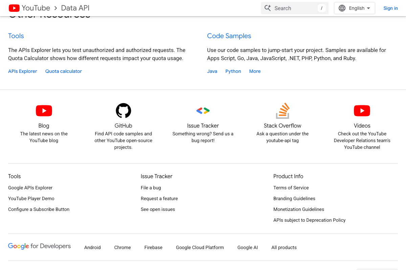Focus the Search input field

(294, 8)
